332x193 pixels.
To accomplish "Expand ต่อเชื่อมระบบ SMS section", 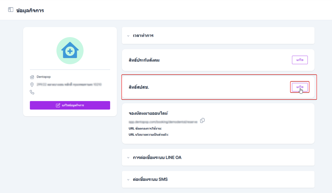I will [x=218, y=179].
